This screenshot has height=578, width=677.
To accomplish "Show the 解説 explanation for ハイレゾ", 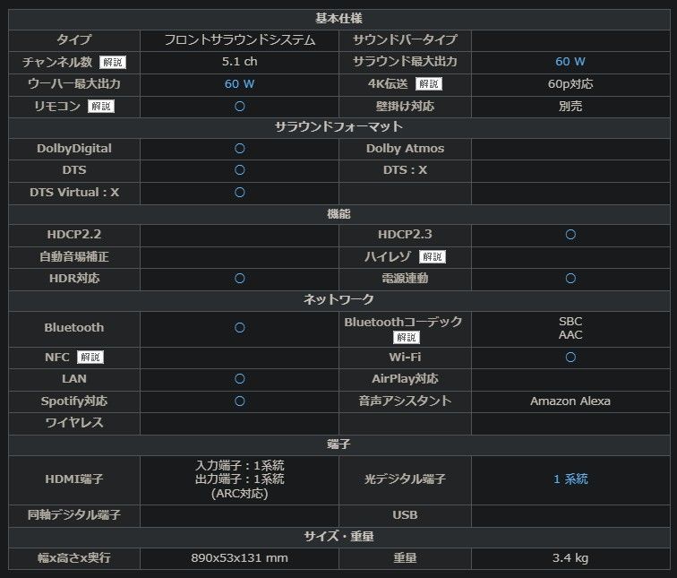I will click(x=433, y=256).
